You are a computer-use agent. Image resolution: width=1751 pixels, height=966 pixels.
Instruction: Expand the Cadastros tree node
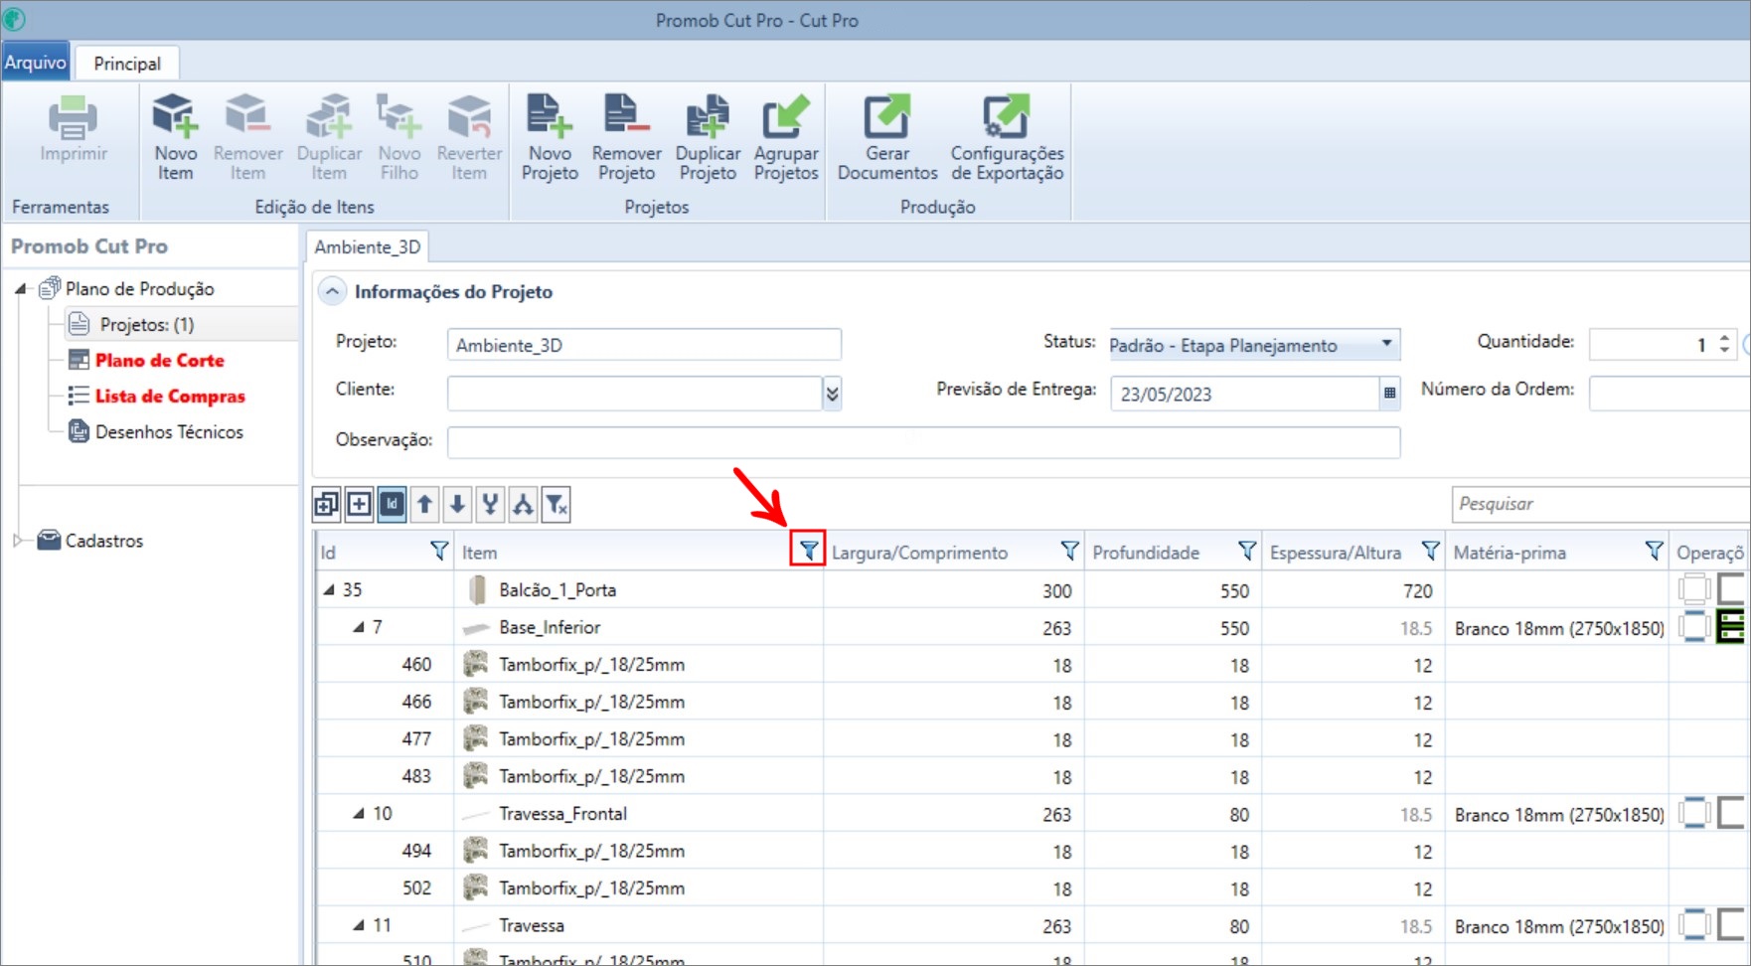(x=18, y=541)
